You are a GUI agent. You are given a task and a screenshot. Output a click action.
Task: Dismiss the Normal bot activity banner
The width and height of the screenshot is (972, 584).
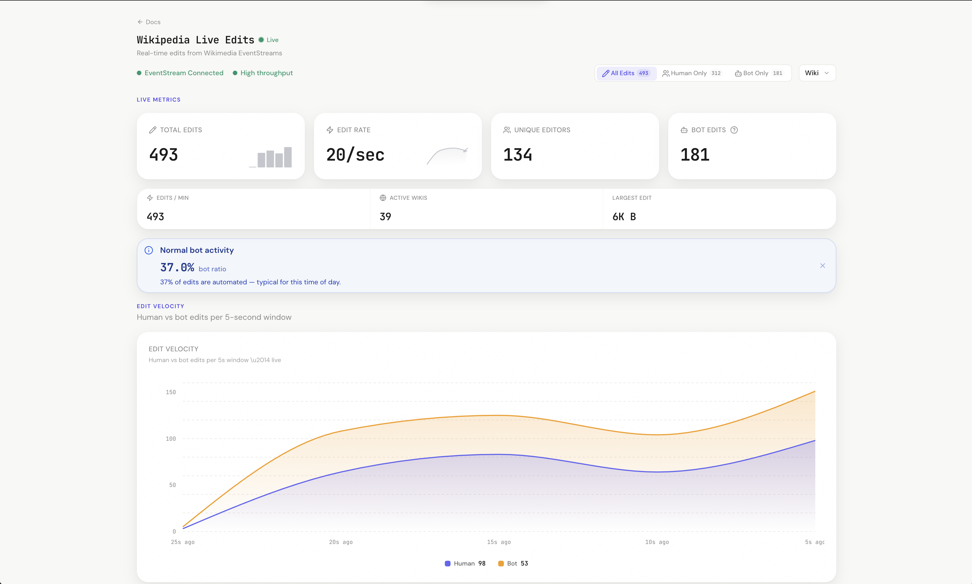click(822, 266)
